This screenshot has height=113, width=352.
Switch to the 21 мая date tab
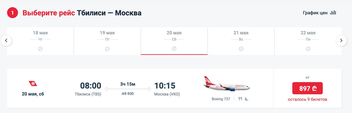tap(241, 41)
